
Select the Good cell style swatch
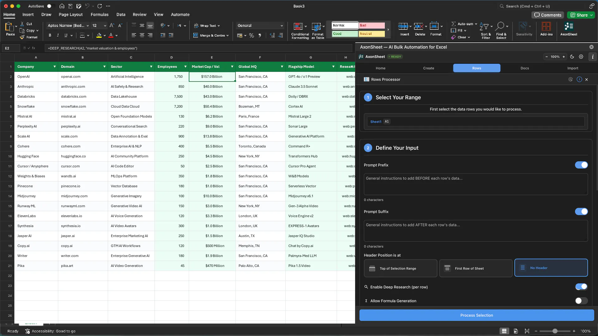point(345,34)
